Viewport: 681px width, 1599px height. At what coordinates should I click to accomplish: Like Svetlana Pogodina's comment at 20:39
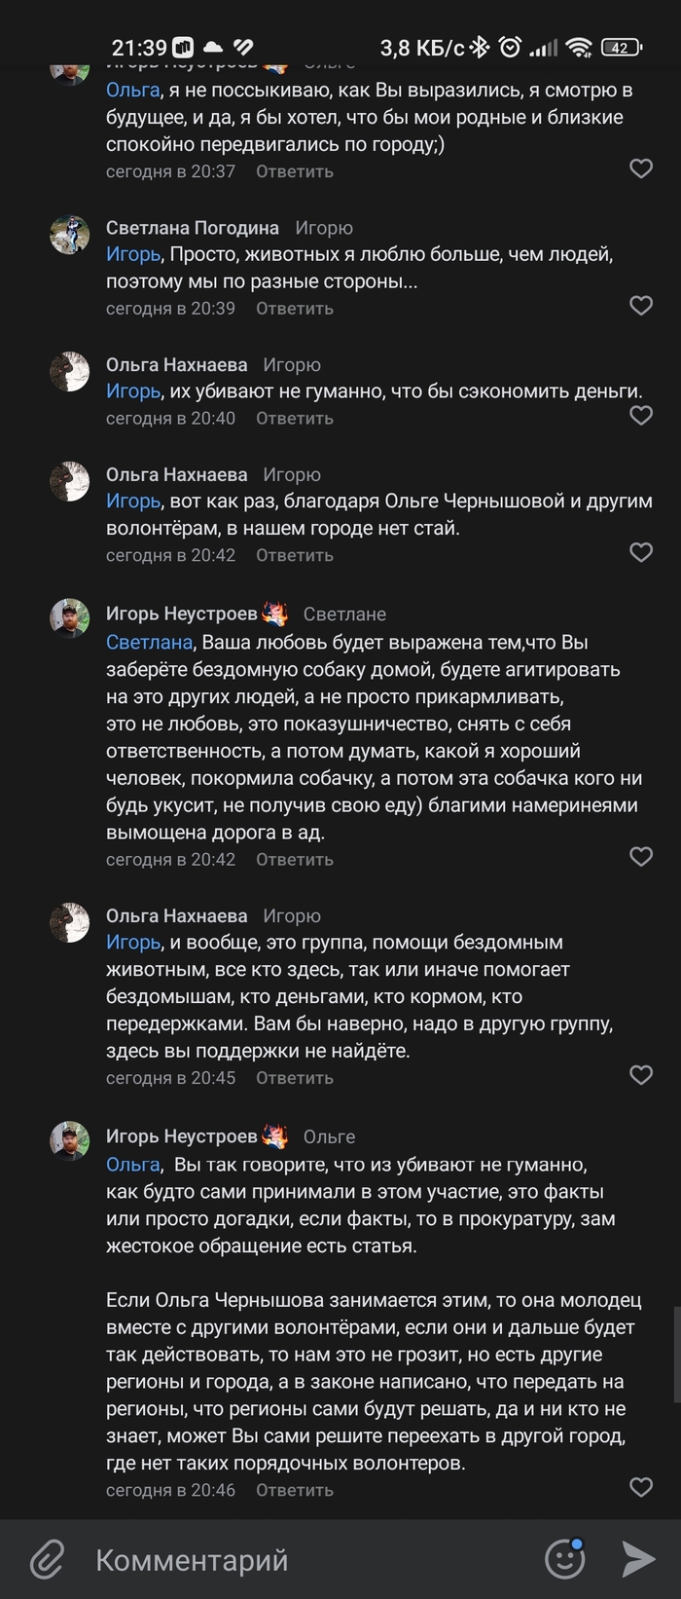click(x=640, y=306)
